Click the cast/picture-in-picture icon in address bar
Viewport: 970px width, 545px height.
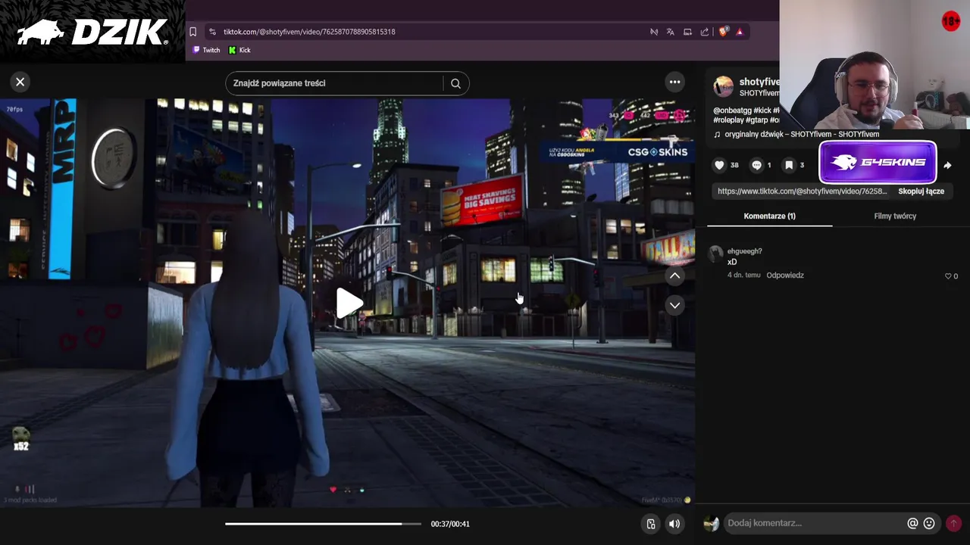(x=687, y=32)
